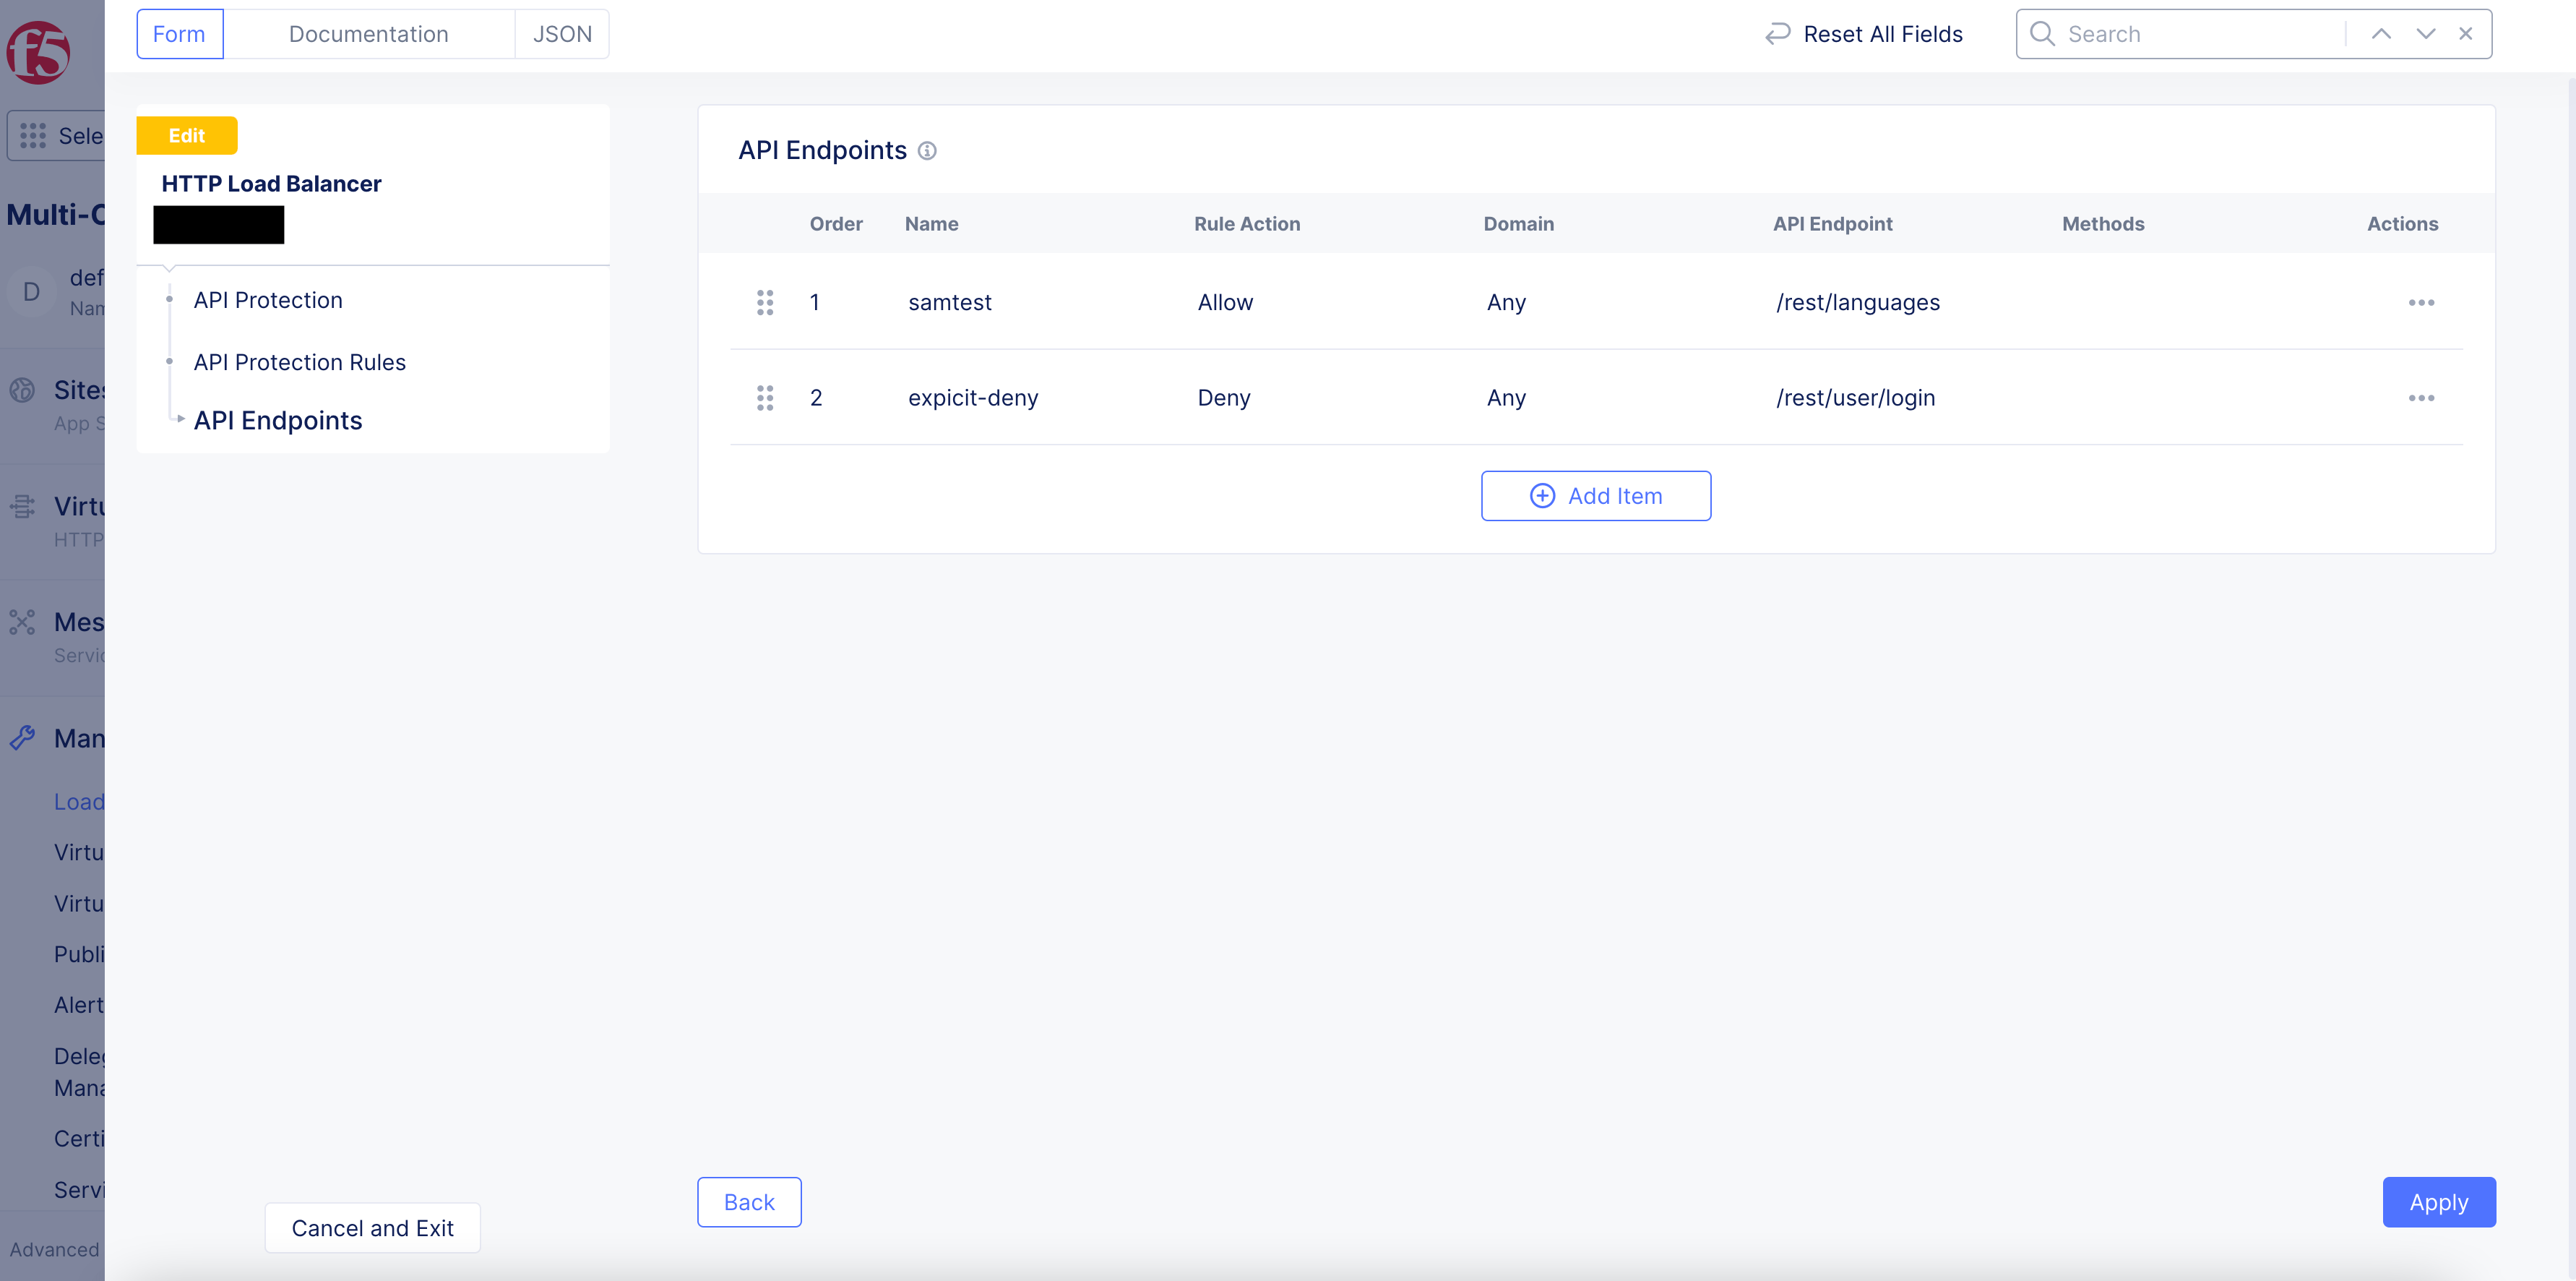Open the service selector grid icon

pos(33,136)
